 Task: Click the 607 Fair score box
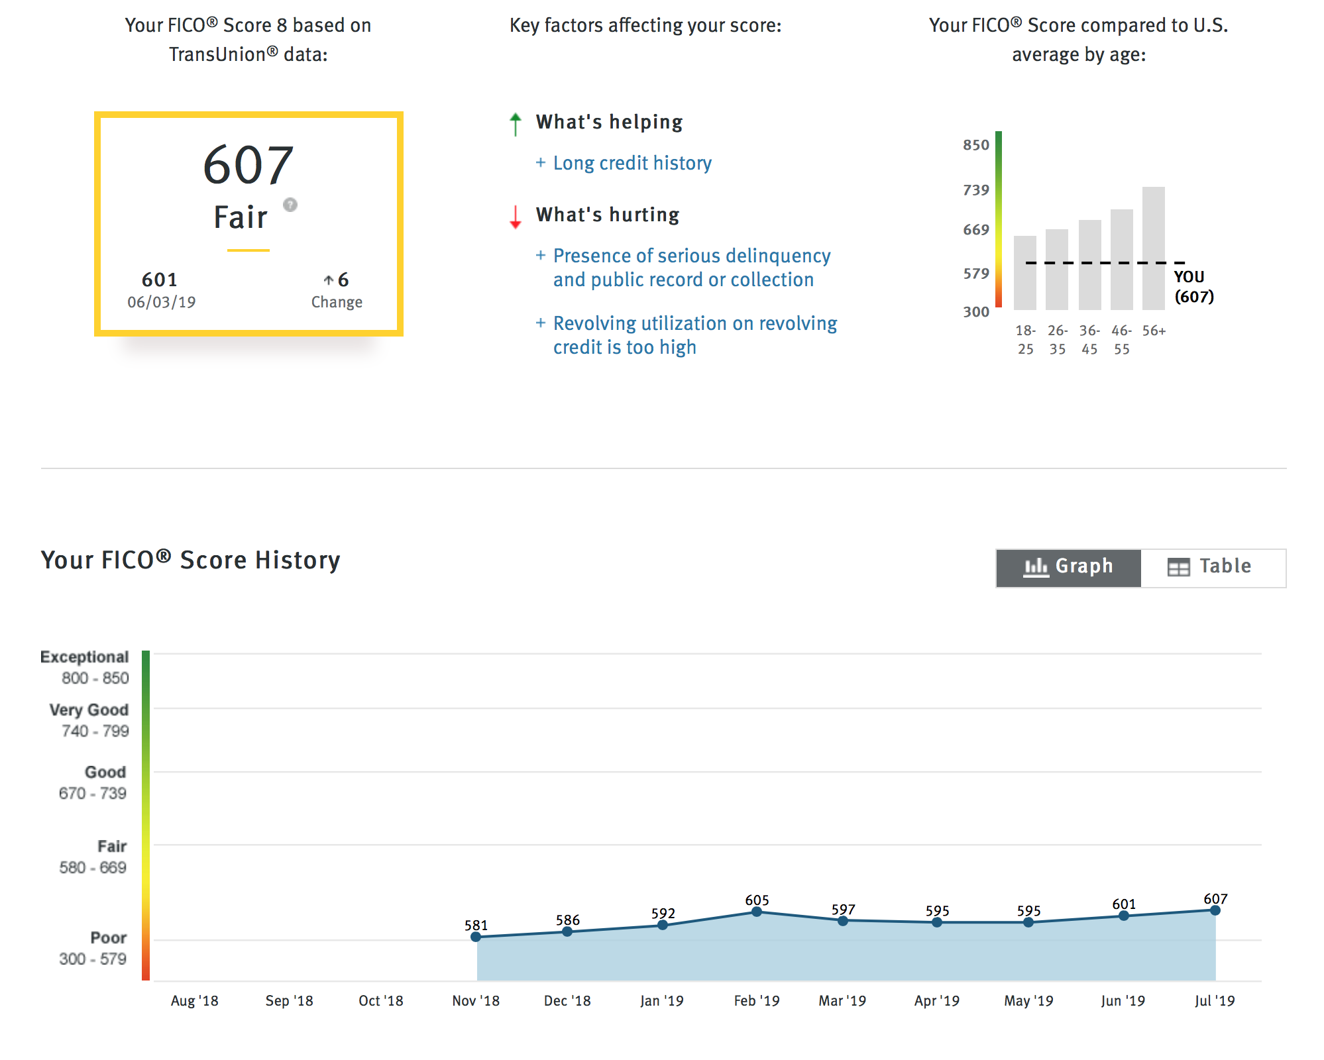[248, 224]
